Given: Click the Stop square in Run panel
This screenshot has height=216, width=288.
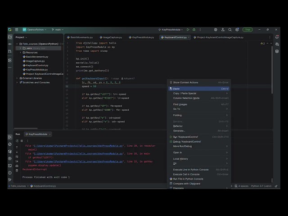Looking at the screenshot, I should 22,141.
